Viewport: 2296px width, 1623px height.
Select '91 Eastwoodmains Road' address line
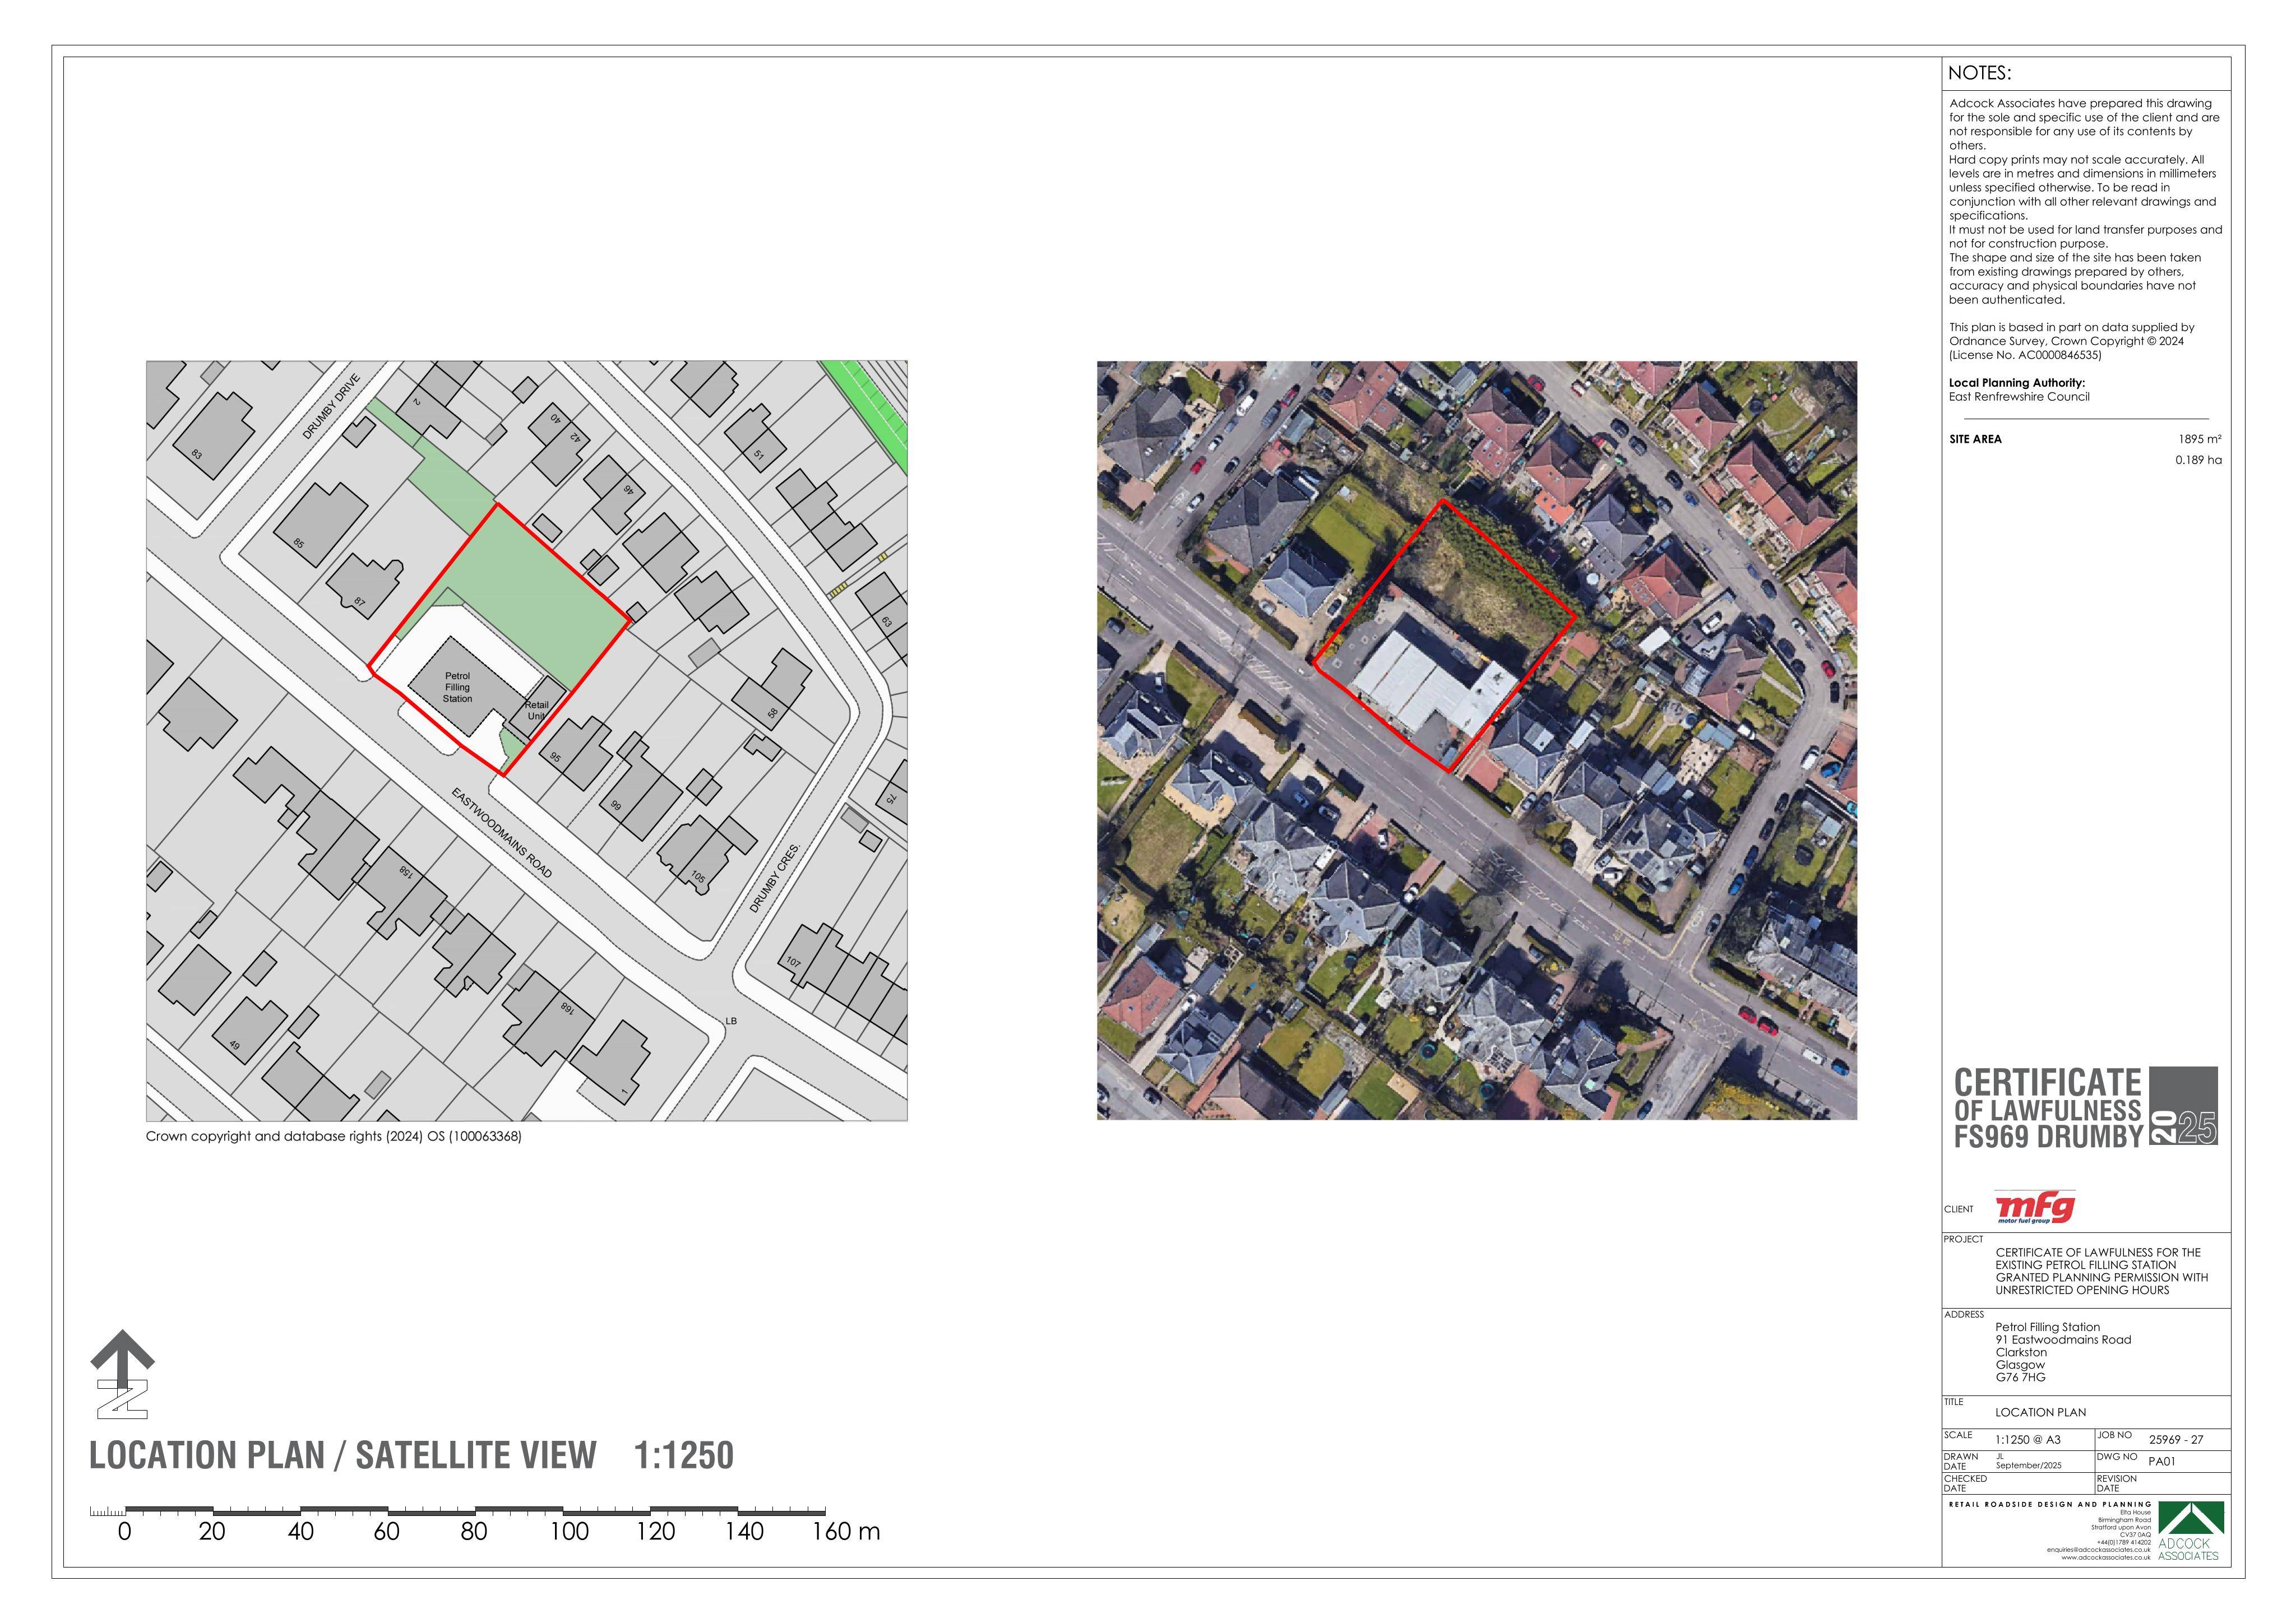2063,1340
